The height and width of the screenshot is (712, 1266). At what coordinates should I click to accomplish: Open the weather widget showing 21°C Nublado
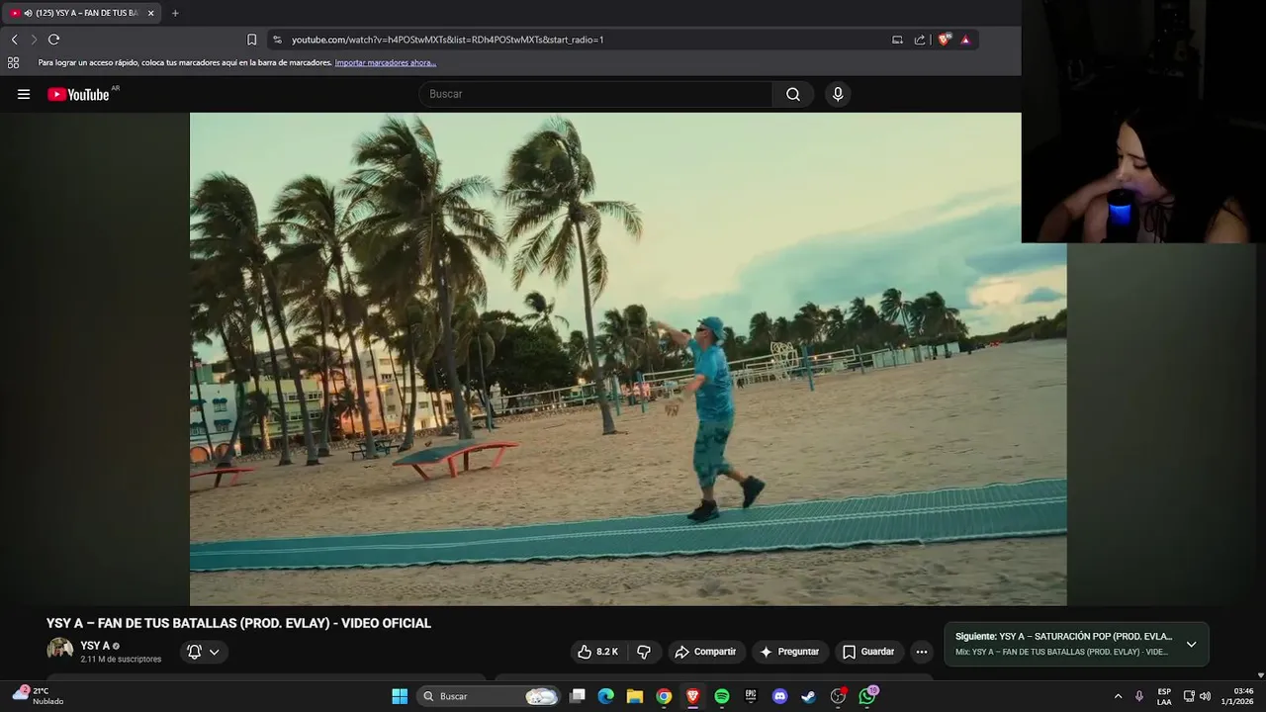38,696
